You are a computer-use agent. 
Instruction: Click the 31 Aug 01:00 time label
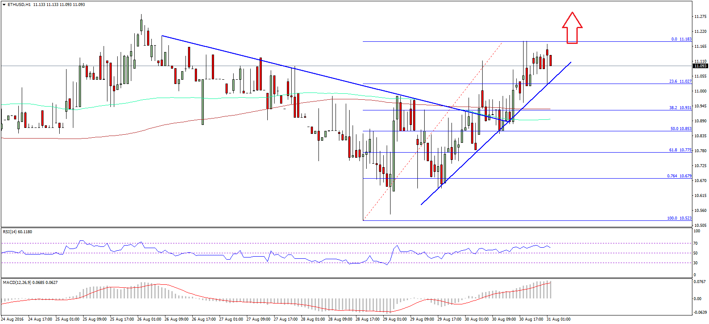click(559, 319)
